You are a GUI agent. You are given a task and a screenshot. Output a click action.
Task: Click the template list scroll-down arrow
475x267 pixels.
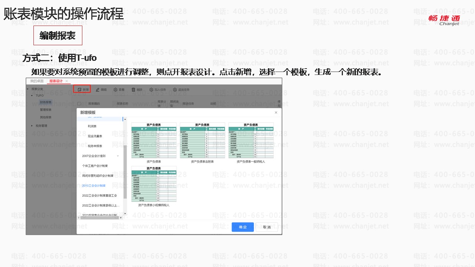tap(125, 213)
